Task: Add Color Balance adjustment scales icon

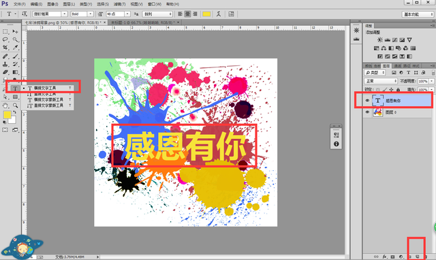Action: click(384, 48)
